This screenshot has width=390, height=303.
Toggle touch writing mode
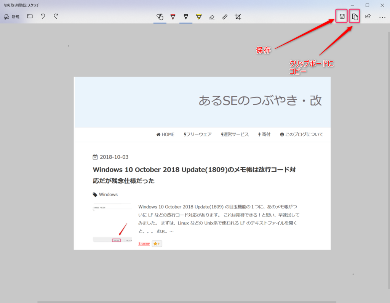[160, 16]
